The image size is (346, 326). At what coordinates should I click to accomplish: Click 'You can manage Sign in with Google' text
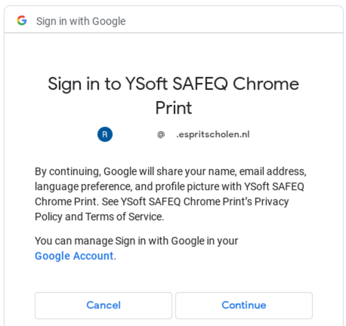pyautogui.click(x=136, y=241)
